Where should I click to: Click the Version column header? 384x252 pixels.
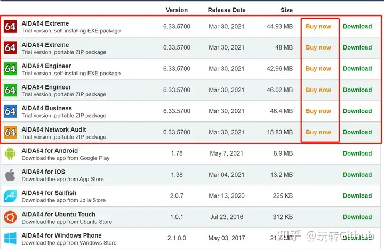(x=177, y=10)
